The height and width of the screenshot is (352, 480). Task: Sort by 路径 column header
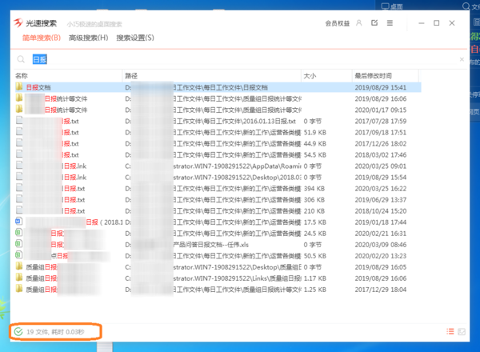point(212,76)
